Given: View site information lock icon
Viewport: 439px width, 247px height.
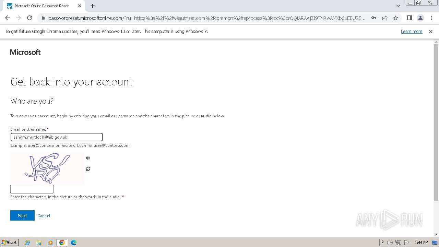Looking at the screenshot, I should pyautogui.click(x=43, y=18).
